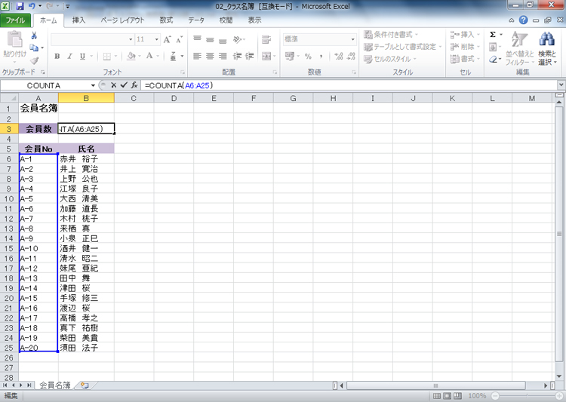
Task: Click the Copy icon in clipboard group
Action: [x=34, y=48]
